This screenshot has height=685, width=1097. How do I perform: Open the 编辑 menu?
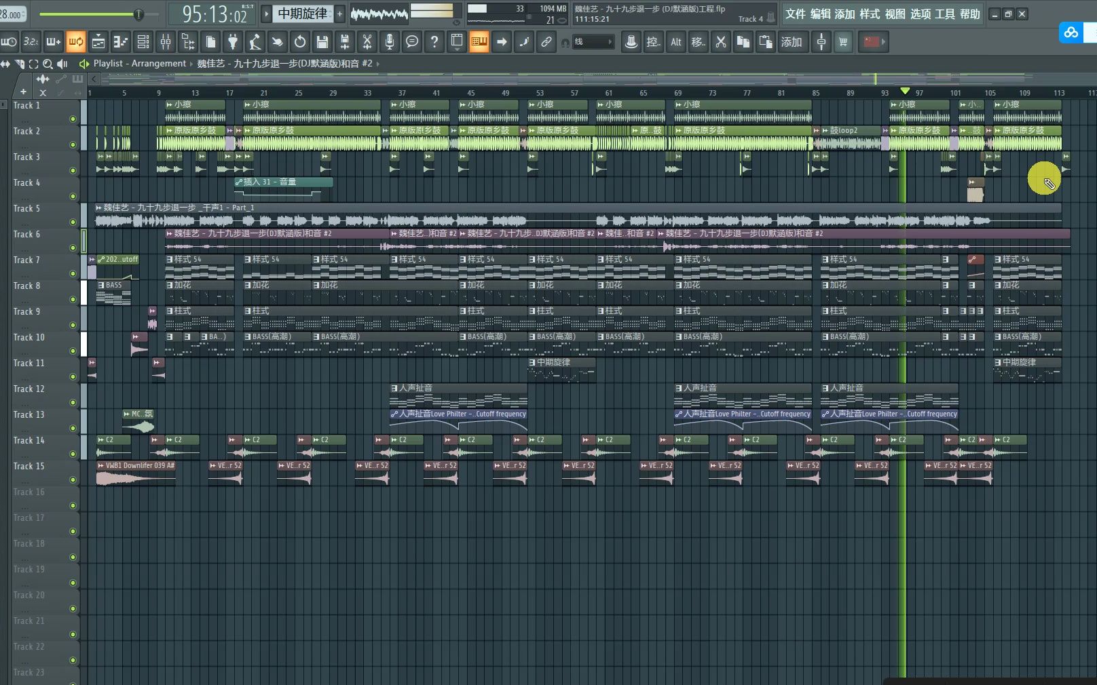[820, 14]
